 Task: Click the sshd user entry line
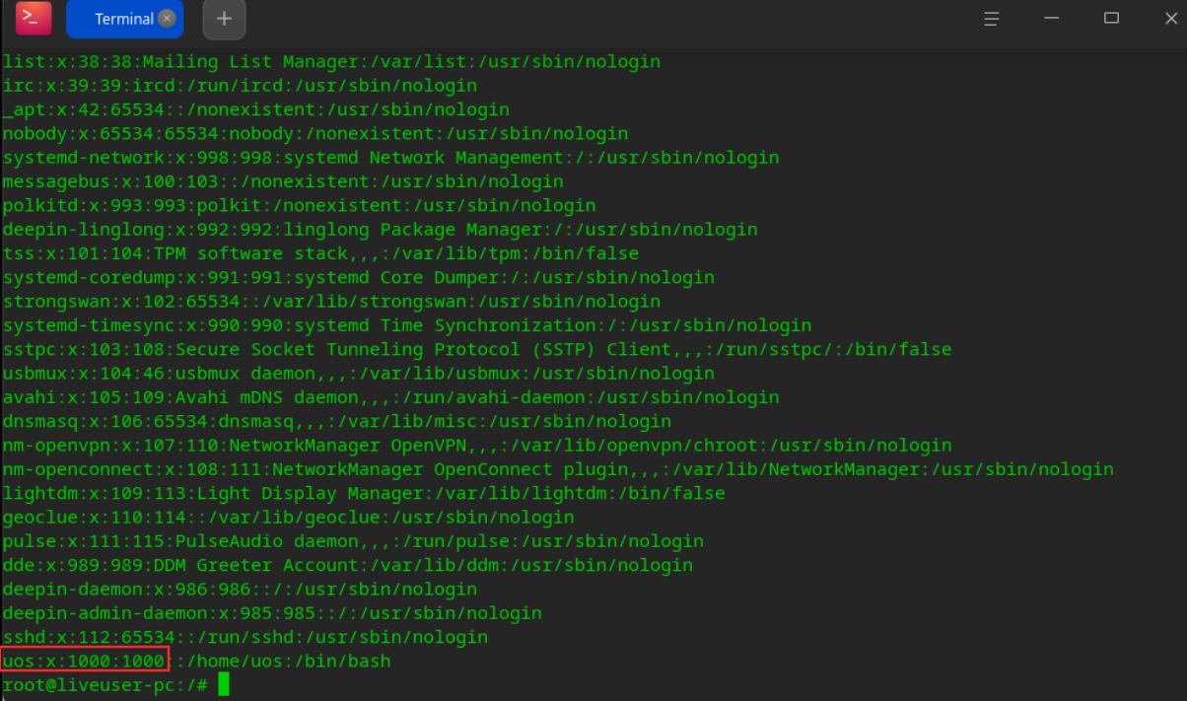coord(244,637)
